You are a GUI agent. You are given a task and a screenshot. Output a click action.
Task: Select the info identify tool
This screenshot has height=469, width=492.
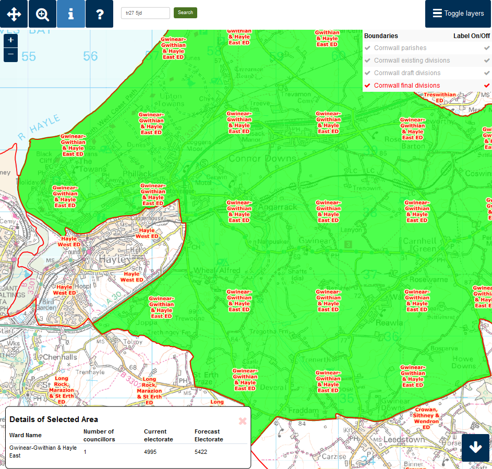(x=70, y=14)
